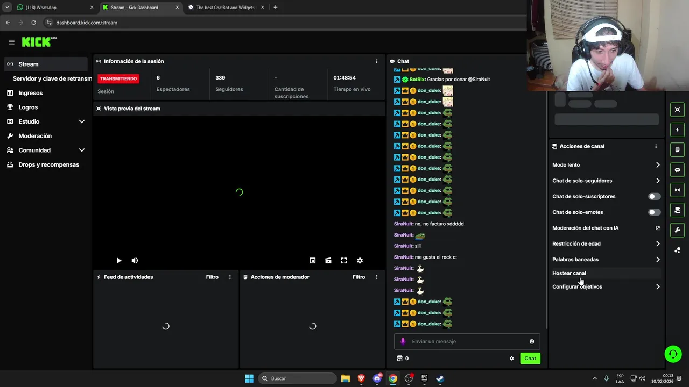Open the Acciones de moderador Filtro
Image resolution: width=689 pixels, height=387 pixels.
coord(359,277)
